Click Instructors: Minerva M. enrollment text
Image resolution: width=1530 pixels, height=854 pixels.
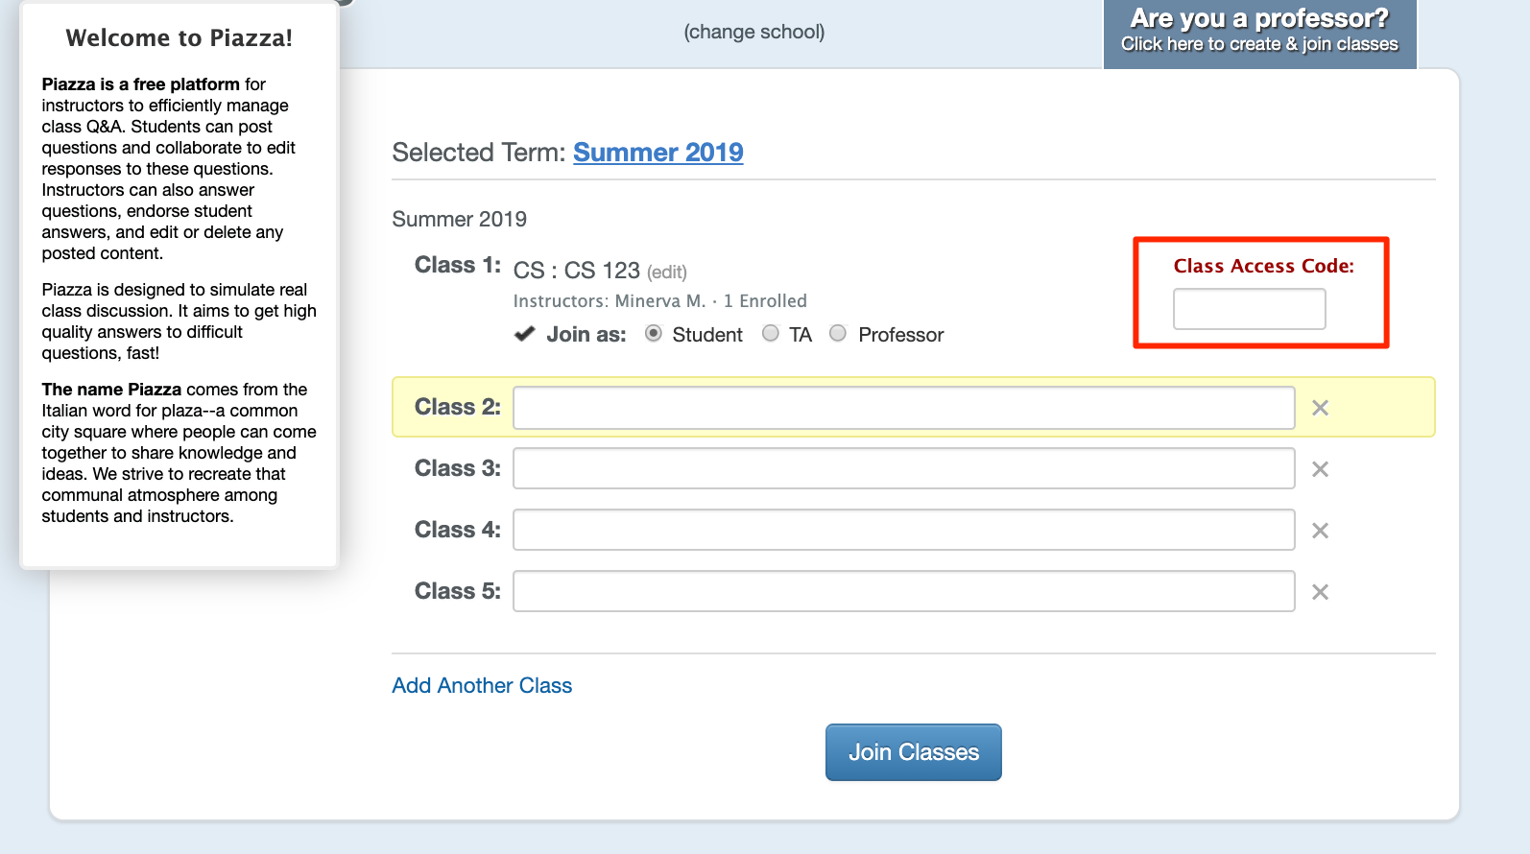[x=660, y=301]
